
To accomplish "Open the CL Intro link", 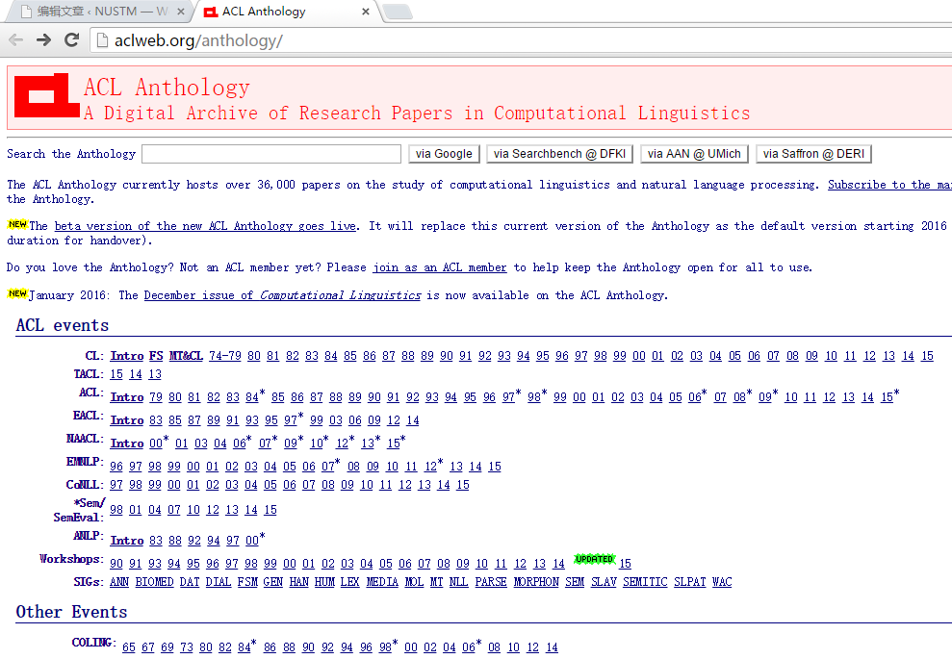I will click(x=127, y=356).
